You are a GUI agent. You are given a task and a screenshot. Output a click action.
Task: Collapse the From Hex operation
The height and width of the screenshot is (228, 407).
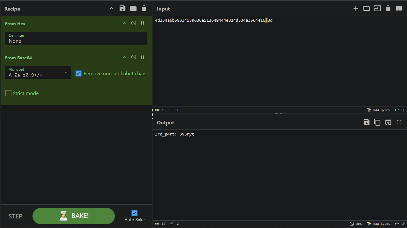125,23
